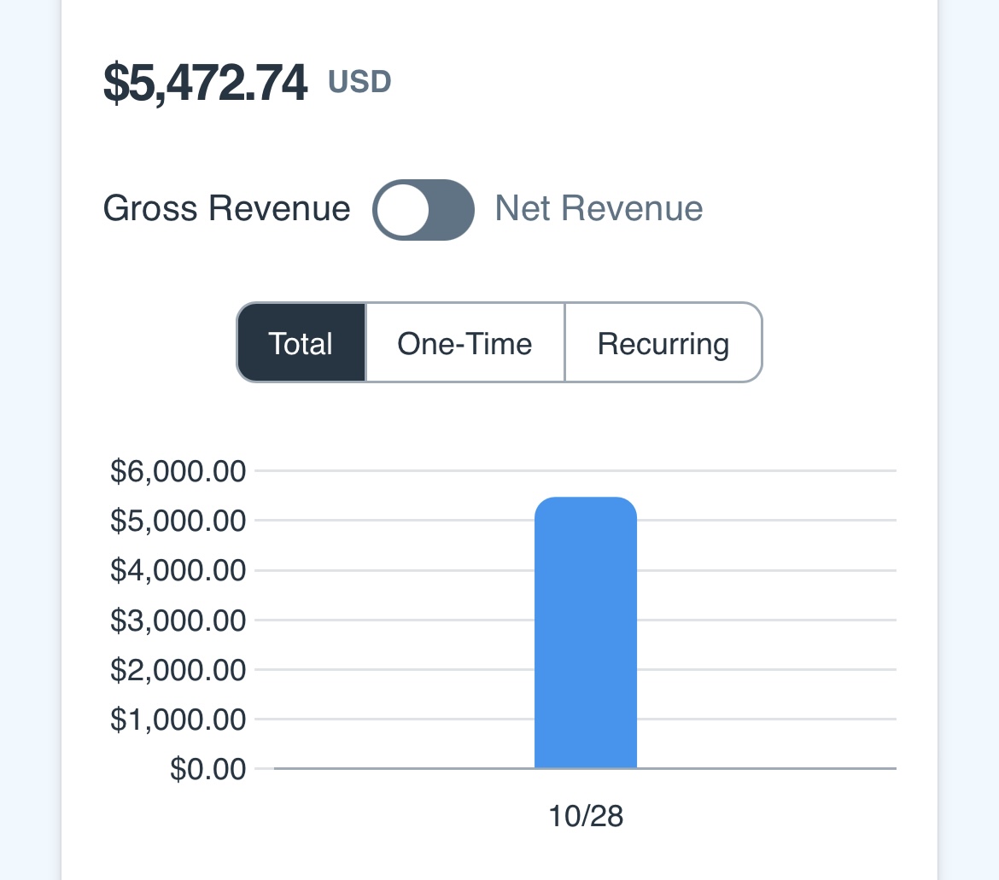The width and height of the screenshot is (999, 880).
Task: Select the blue 10/28 revenue bar
Action: click(x=586, y=632)
